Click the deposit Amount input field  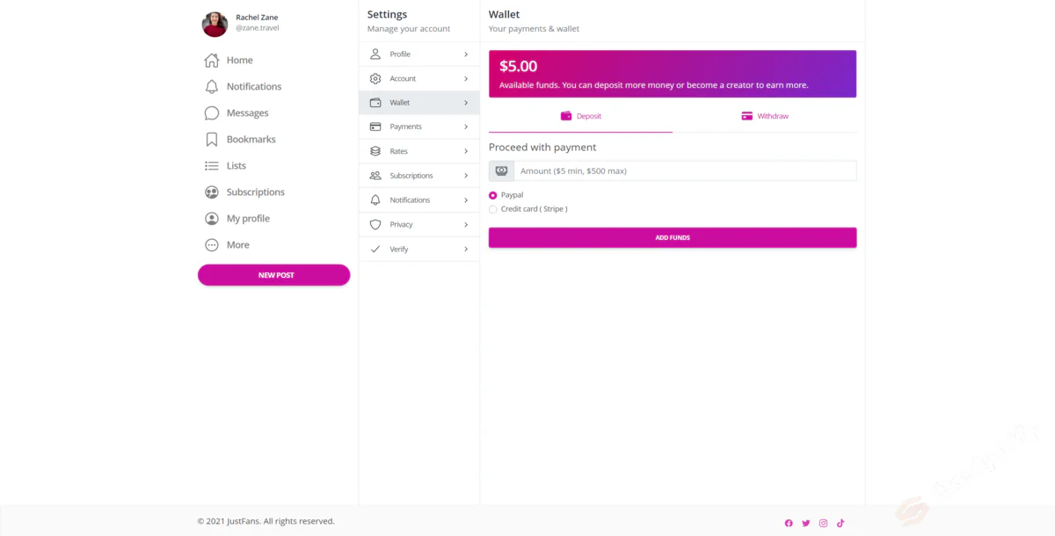pyautogui.click(x=684, y=170)
